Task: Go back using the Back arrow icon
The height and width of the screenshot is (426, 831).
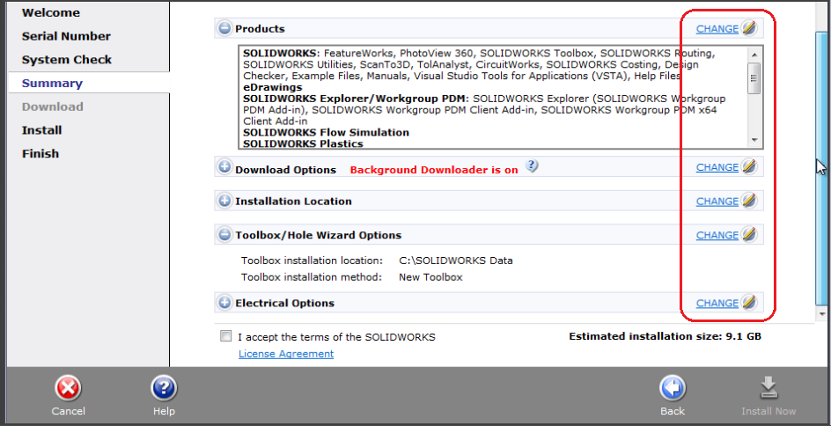Action: pos(673,389)
